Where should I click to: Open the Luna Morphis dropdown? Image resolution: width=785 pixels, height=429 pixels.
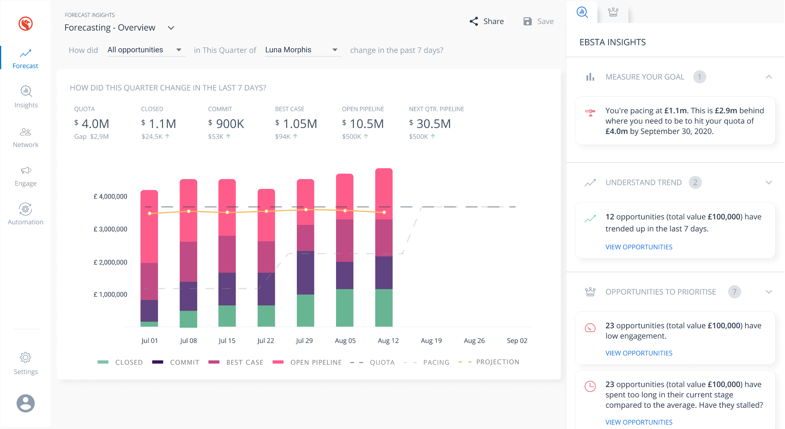tap(302, 50)
